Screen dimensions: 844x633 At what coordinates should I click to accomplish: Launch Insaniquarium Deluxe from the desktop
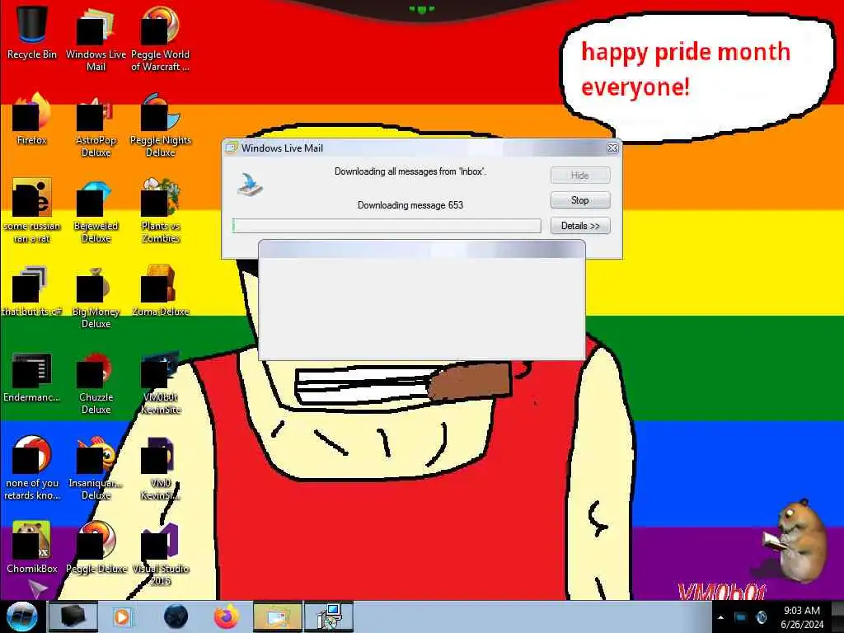[96, 468]
